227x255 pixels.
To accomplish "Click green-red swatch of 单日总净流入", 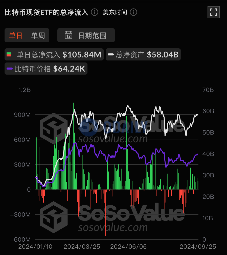I will point(9,54).
